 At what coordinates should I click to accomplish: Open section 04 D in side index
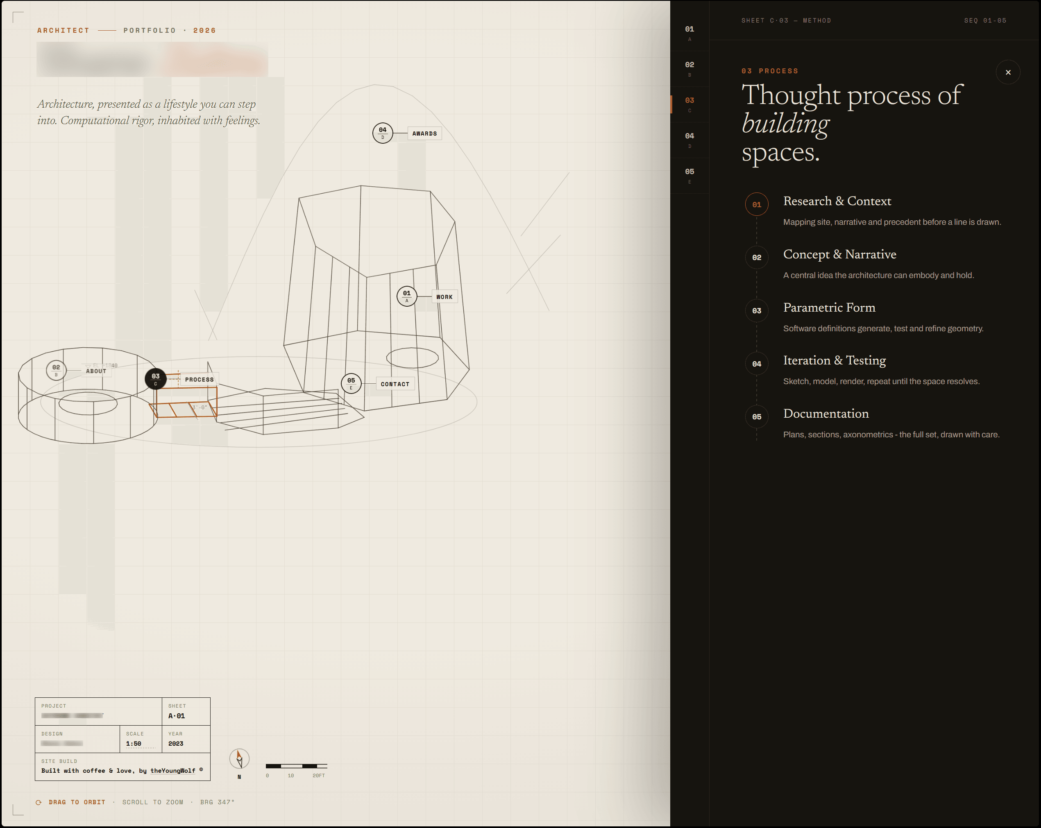689,140
